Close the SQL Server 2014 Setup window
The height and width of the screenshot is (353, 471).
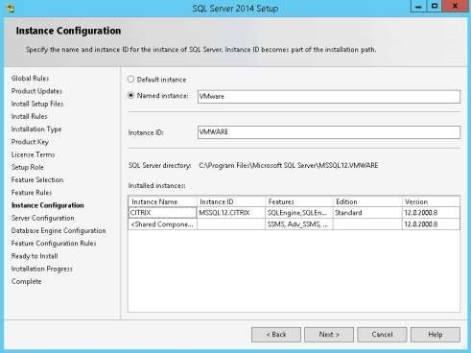(x=455, y=6)
